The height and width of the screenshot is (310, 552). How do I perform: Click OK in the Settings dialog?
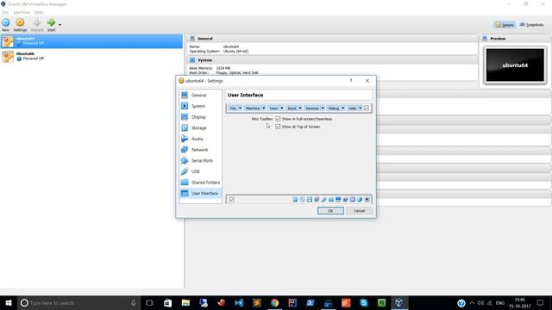(330, 210)
